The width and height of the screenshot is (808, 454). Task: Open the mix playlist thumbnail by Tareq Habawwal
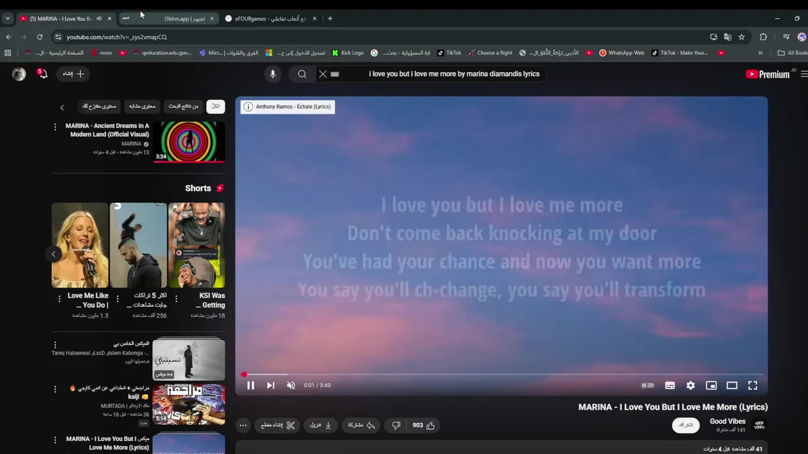[x=189, y=359]
